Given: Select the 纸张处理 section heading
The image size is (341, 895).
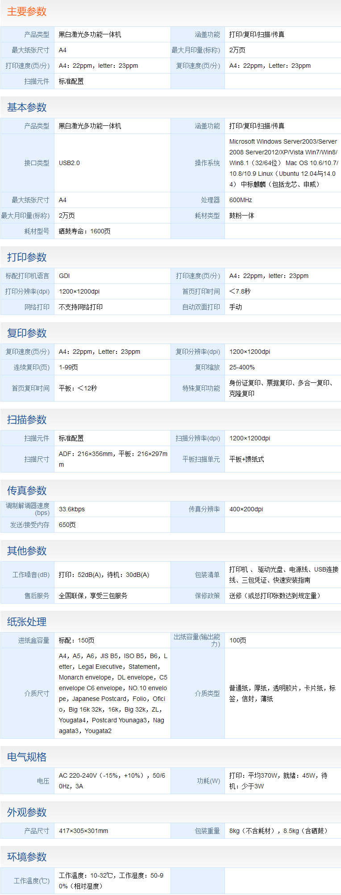Looking at the screenshot, I should click(x=27, y=622).
